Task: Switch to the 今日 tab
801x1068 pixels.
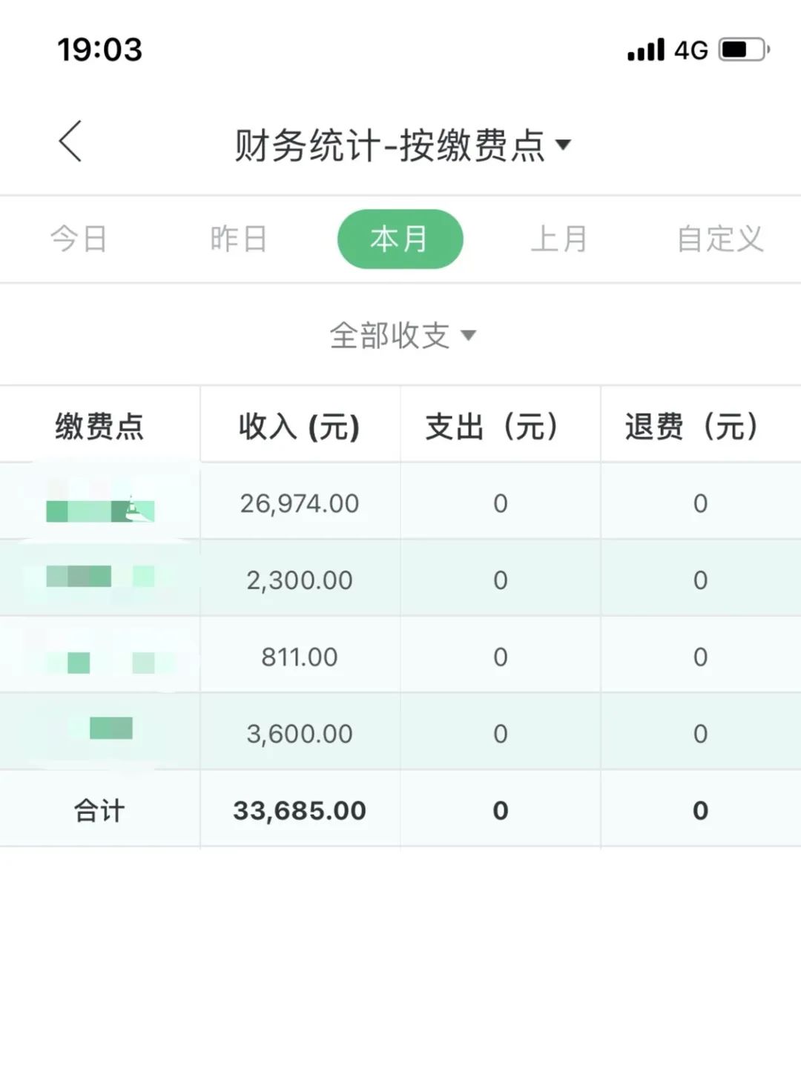Action: pos(77,238)
